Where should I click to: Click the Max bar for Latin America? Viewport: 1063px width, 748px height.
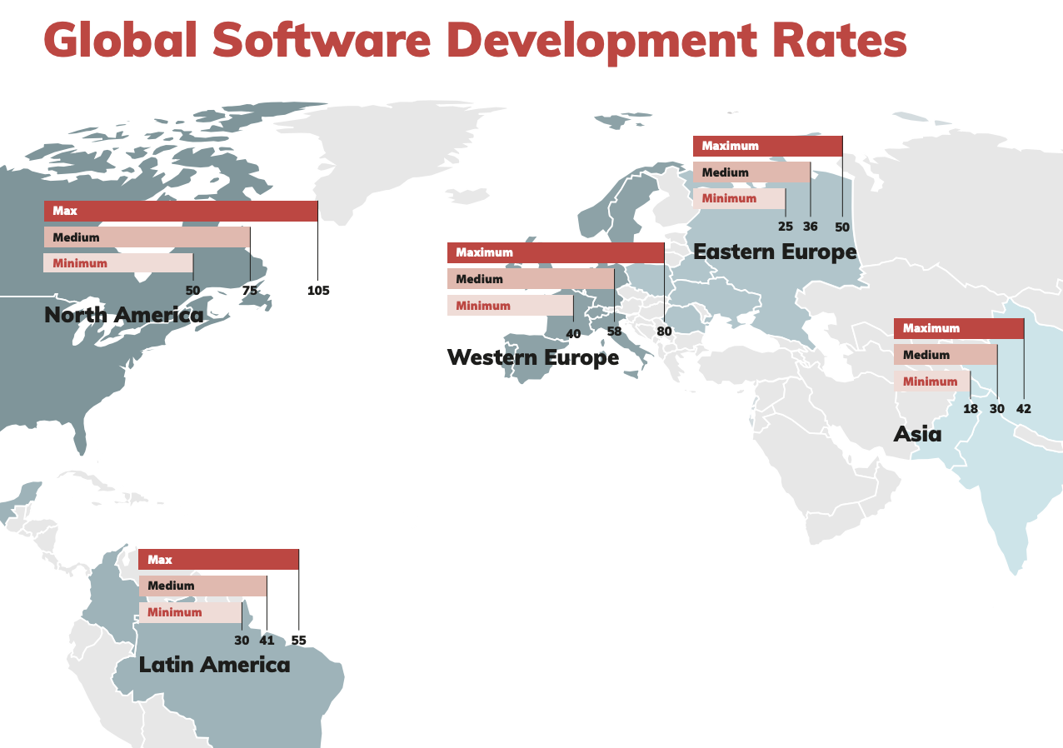pos(217,559)
